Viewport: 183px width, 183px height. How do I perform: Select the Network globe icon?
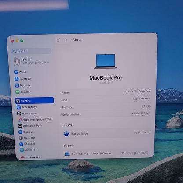17,85
